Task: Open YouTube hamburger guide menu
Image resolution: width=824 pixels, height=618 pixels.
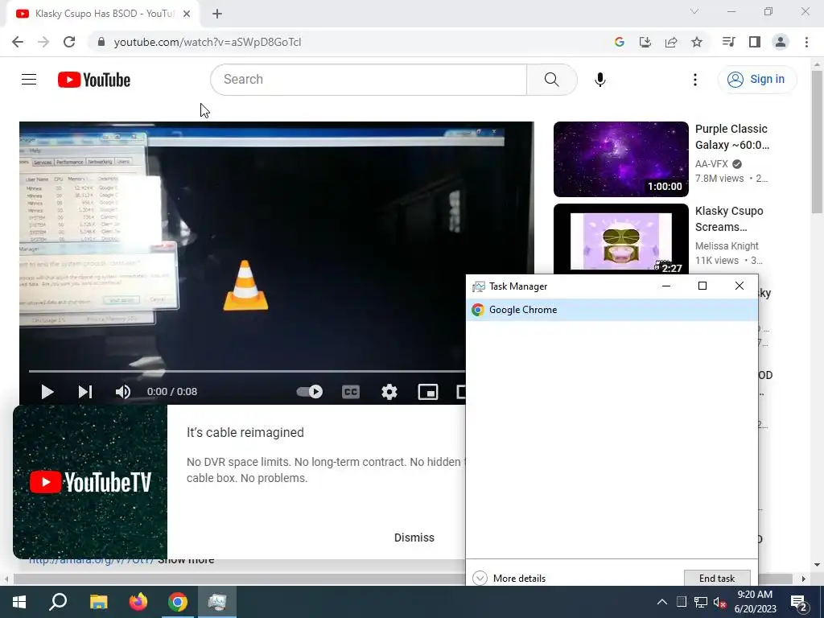Action: pos(29,80)
